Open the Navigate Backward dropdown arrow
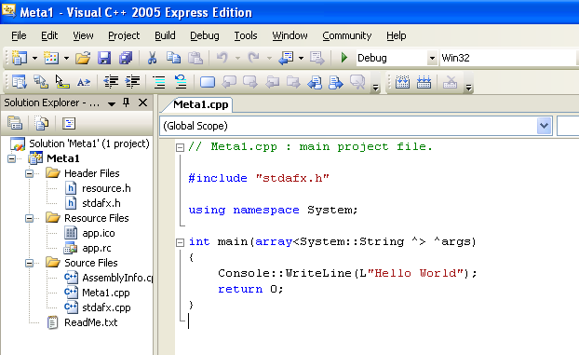This screenshot has width=579, height=355. point(301,58)
